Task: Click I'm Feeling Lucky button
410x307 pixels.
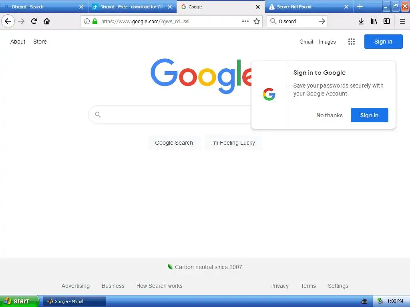Action: point(233,143)
